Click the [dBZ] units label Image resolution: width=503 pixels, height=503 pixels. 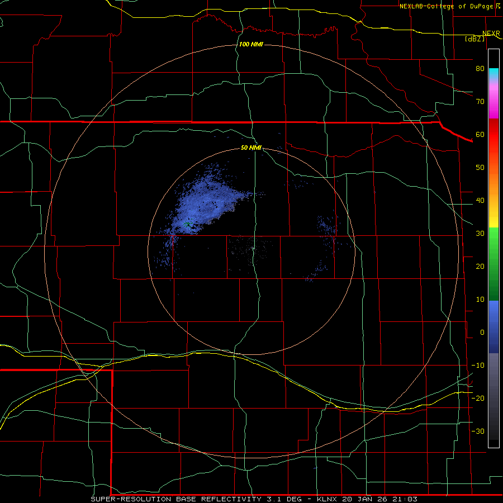pos(474,39)
